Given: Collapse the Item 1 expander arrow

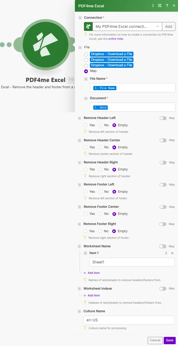Looking at the screenshot, I should 86,253.
